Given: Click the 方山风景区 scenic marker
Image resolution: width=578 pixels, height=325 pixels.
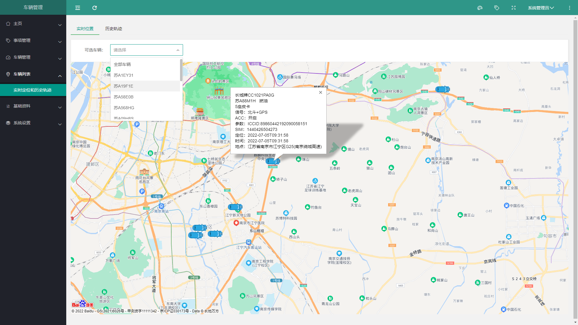Looking at the screenshot, I should [243, 296].
